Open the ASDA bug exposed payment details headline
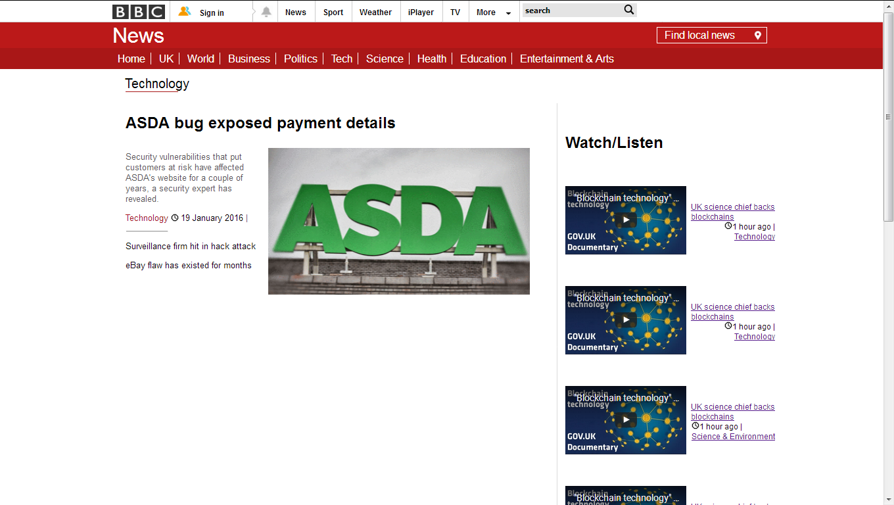The width and height of the screenshot is (894, 505). click(x=260, y=123)
